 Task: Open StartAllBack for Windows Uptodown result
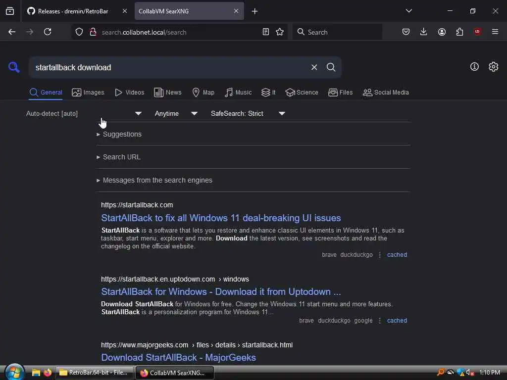[x=221, y=292]
